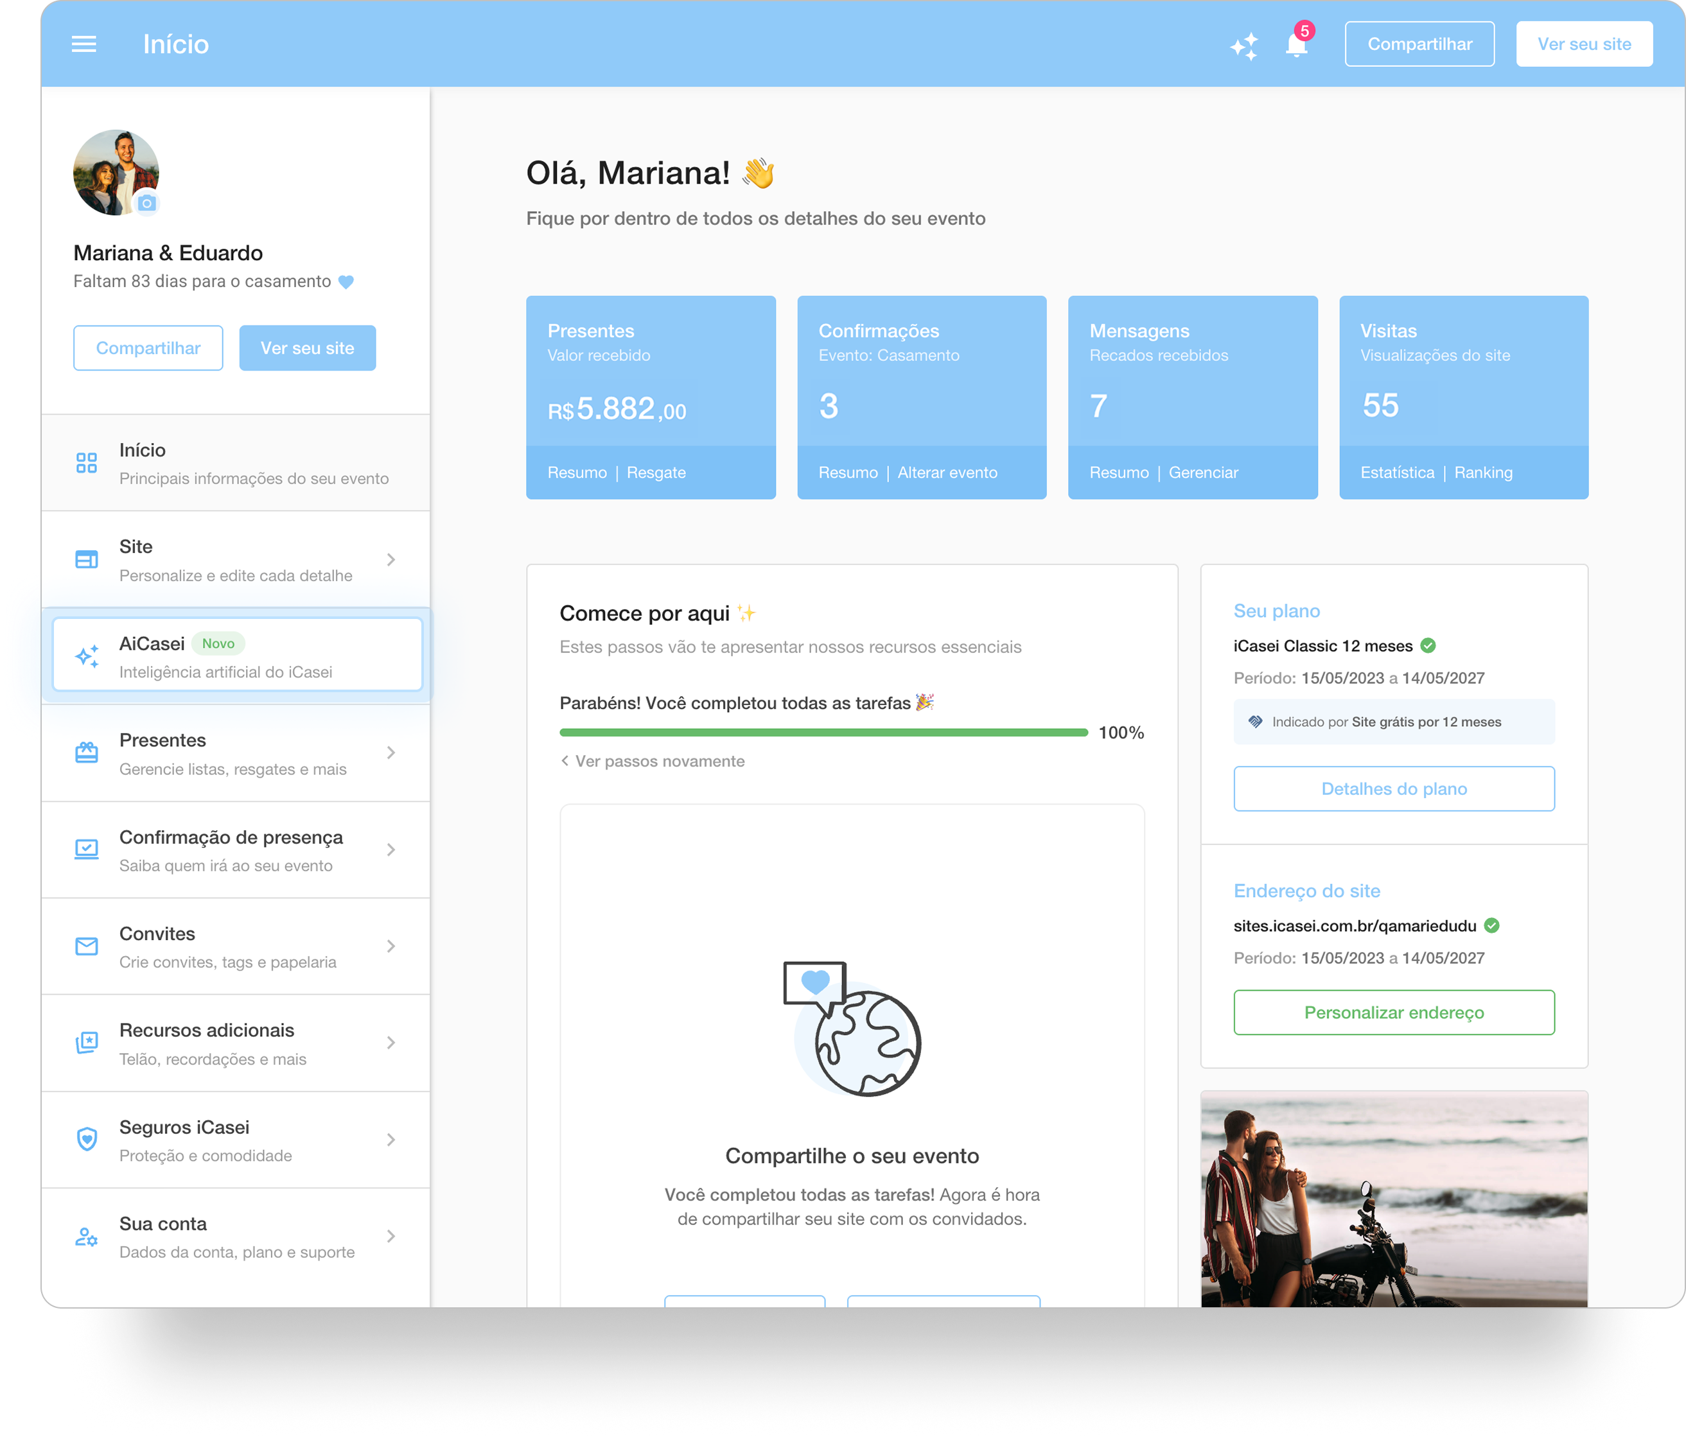Click Ver passos novamente link
The height and width of the screenshot is (1437, 1686).
click(x=653, y=761)
